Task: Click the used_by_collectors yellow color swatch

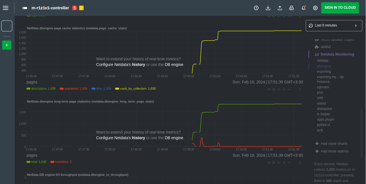Action: pos(117,88)
